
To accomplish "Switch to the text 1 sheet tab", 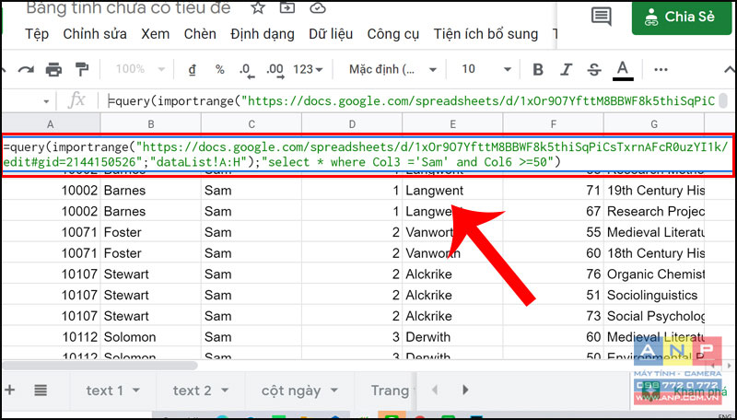I will pos(104,391).
